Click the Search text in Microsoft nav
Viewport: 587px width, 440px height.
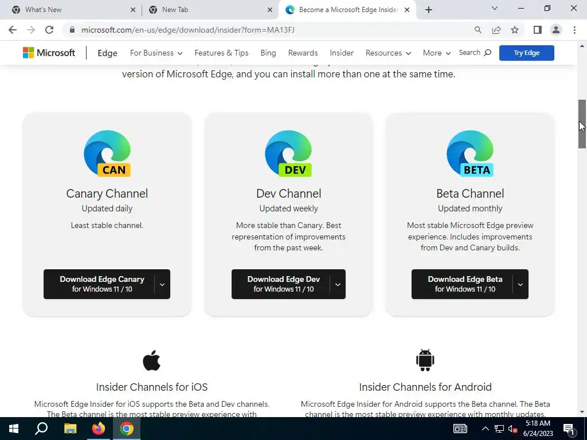tap(469, 53)
